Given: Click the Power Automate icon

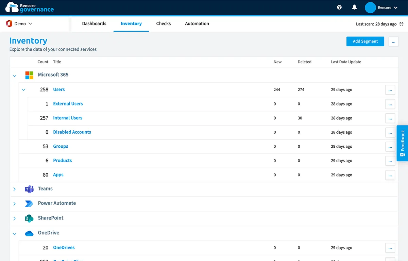Looking at the screenshot, I should coord(29,203).
